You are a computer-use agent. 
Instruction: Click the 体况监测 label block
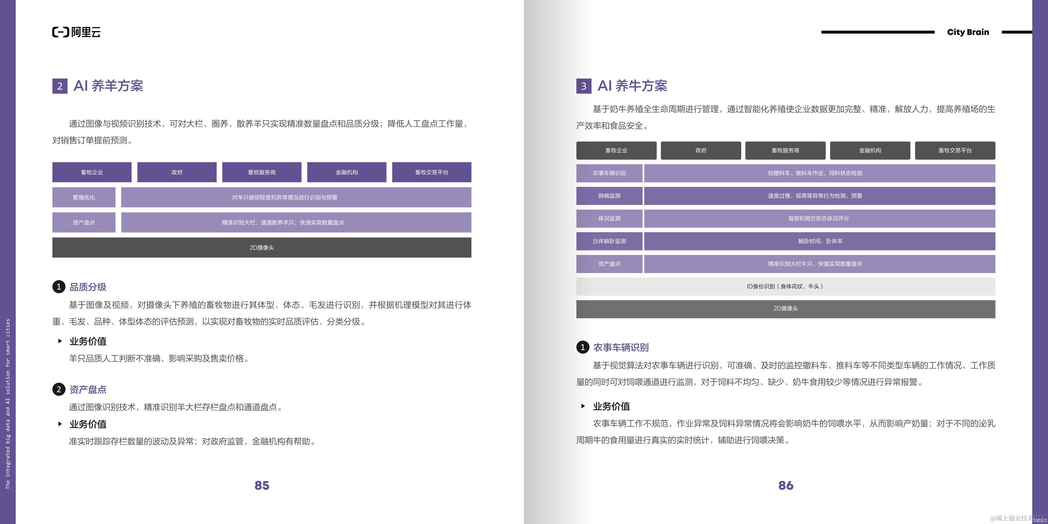(x=609, y=218)
